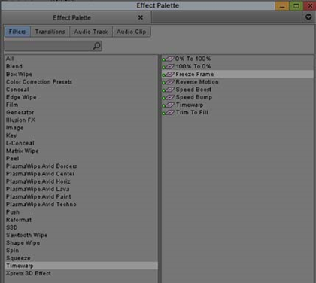Click the Freeze Frame effect name
Viewport: 316px width, 283px height.
(x=195, y=75)
